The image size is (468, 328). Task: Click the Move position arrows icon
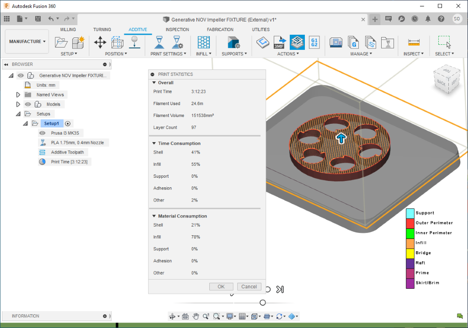(x=100, y=42)
